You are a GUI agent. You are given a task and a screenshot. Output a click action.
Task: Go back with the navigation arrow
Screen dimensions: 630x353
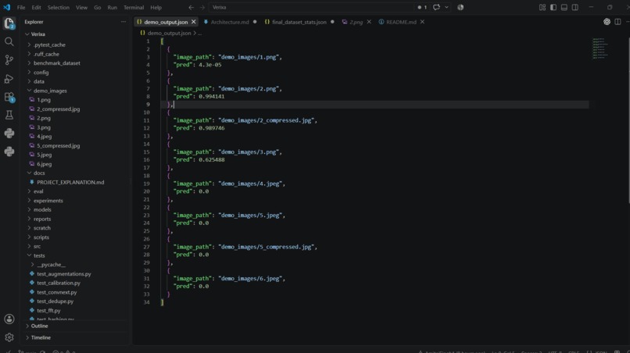pos(192,7)
